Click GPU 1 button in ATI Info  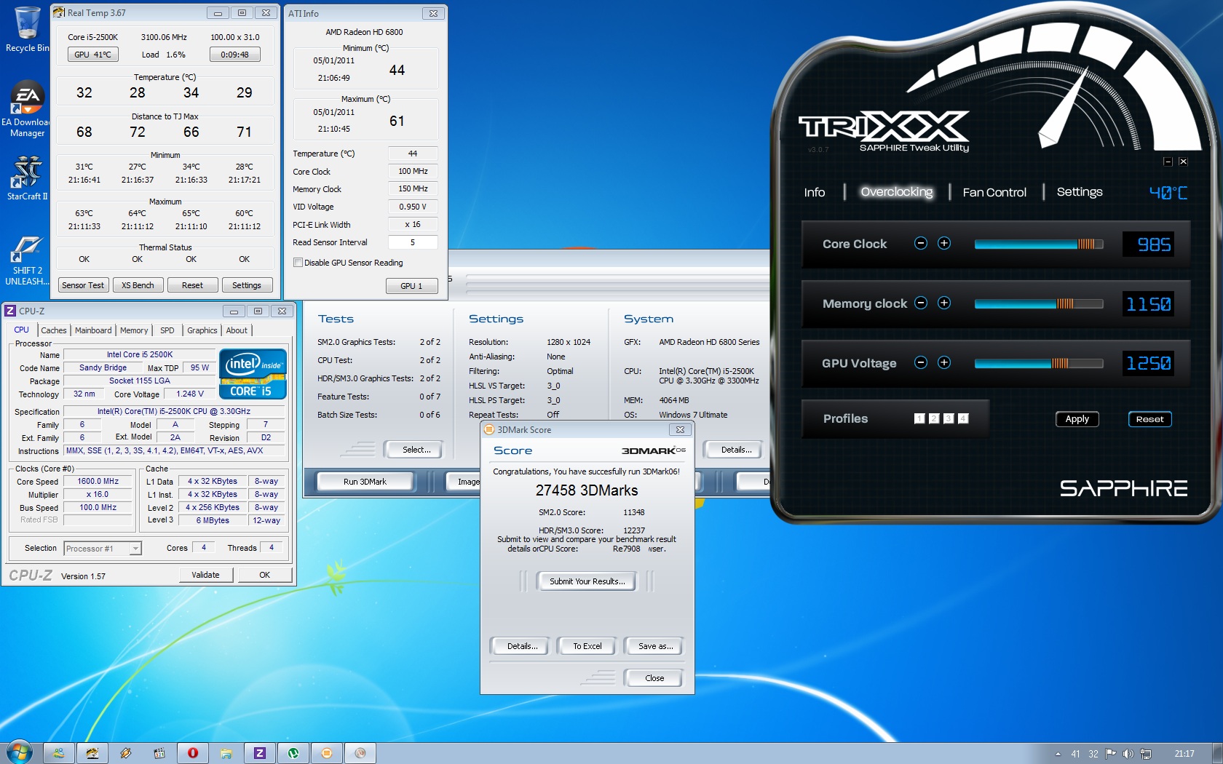[x=411, y=286]
